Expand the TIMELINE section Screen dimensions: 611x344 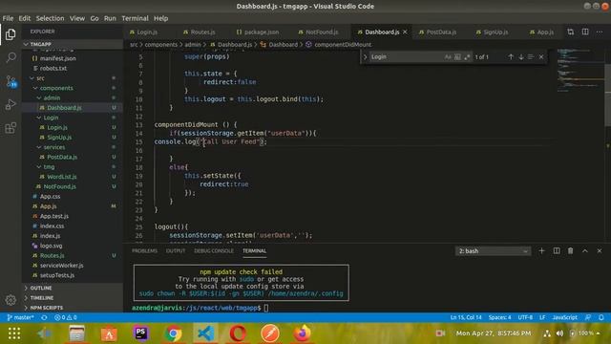click(x=42, y=297)
